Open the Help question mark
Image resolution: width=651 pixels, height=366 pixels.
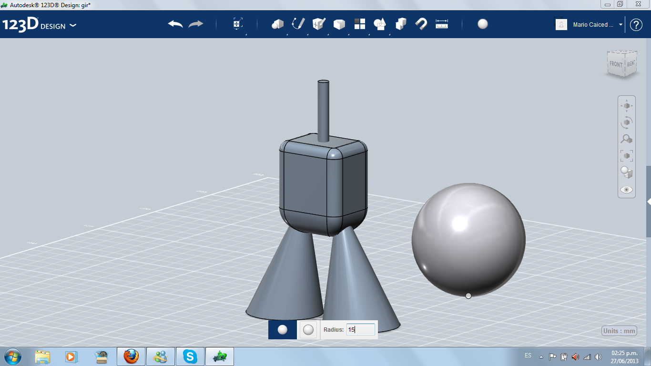(x=636, y=25)
